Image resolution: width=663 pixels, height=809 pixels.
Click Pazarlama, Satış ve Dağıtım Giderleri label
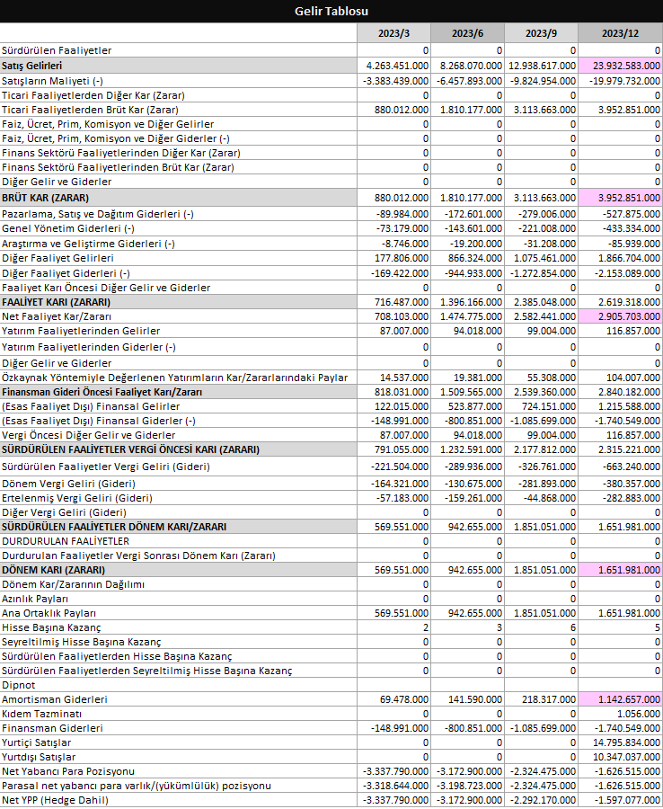point(98,214)
